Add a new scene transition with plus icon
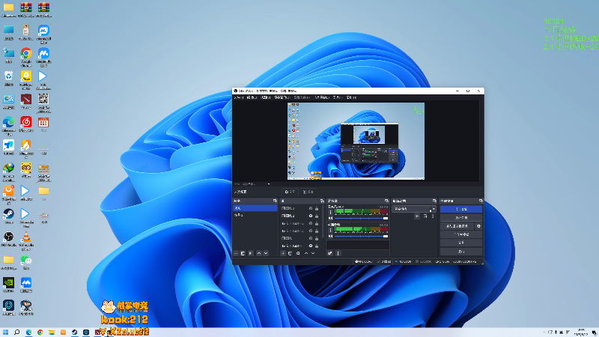Viewport: 599px width, 337px height. coord(417,216)
